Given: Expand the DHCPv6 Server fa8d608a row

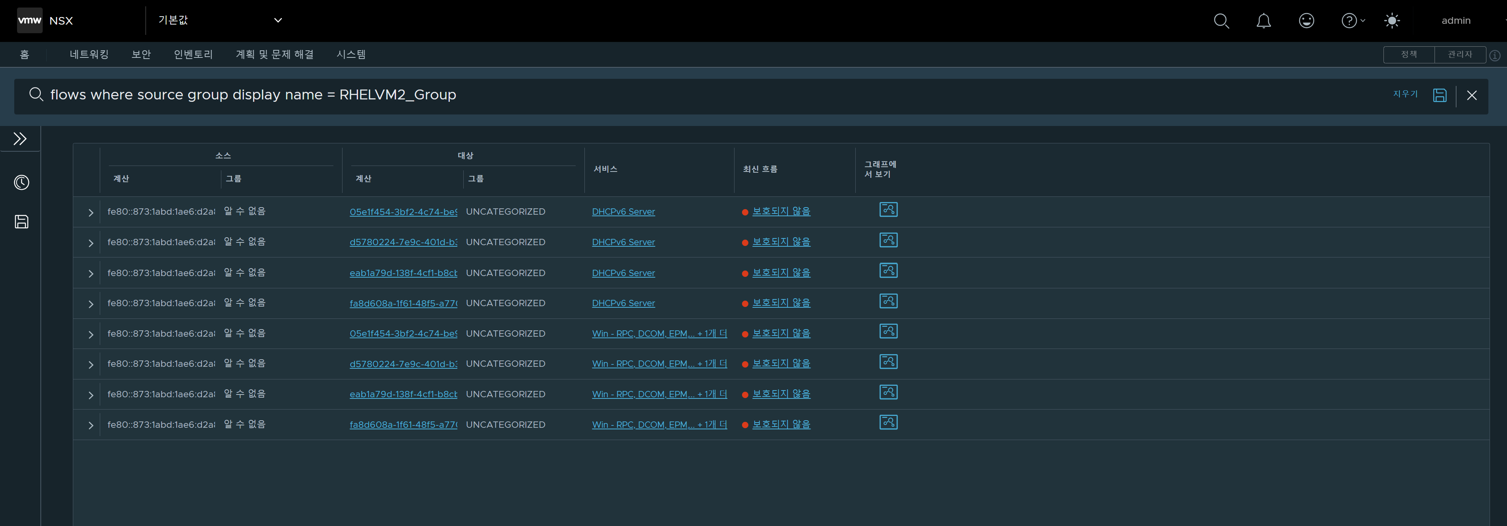Looking at the screenshot, I should pyautogui.click(x=91, y=304).
